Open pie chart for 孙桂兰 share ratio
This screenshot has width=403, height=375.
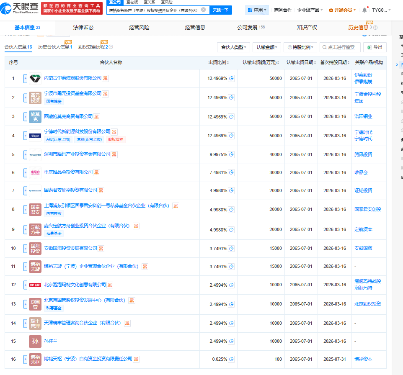pyautogui.click(x=231, y=341)
